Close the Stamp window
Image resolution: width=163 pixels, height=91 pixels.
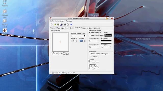pos(112,18)
